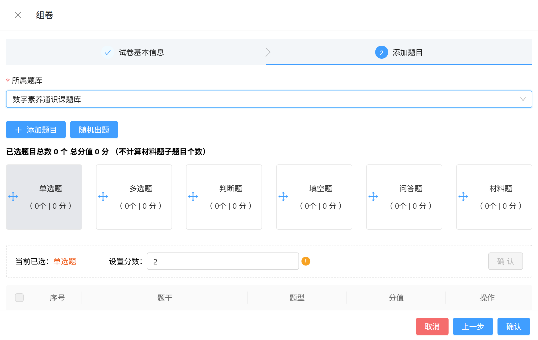The width and height of the screenshot is (538, 340).
Task: Click the orange warning icon beside score input
Action: (x=306, y=261)
